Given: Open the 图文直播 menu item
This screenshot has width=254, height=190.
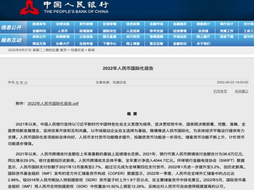Looking at the screenshot, I should click(110, 37).
